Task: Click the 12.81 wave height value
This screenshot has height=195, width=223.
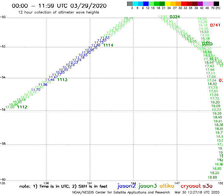Action: coord(39,87)
